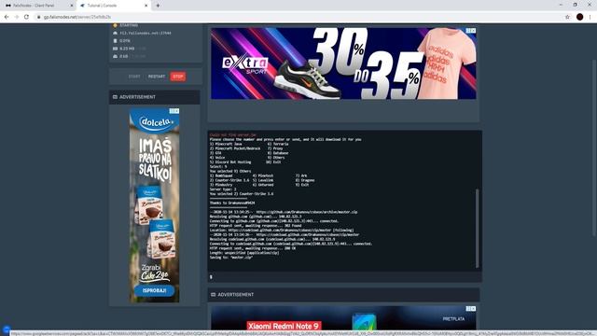Viewport: 597px width, 336px height.
Task: Minimize the browser window
Action: [561, 5]
